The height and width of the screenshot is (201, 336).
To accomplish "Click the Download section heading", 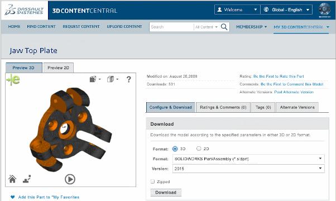I will coord(162,124).
